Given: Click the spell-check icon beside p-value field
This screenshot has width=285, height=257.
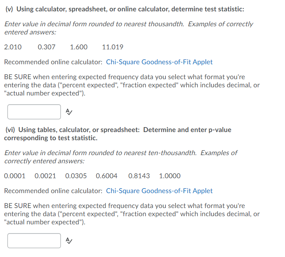Looking at the screenshot, I should click(69, 241).
